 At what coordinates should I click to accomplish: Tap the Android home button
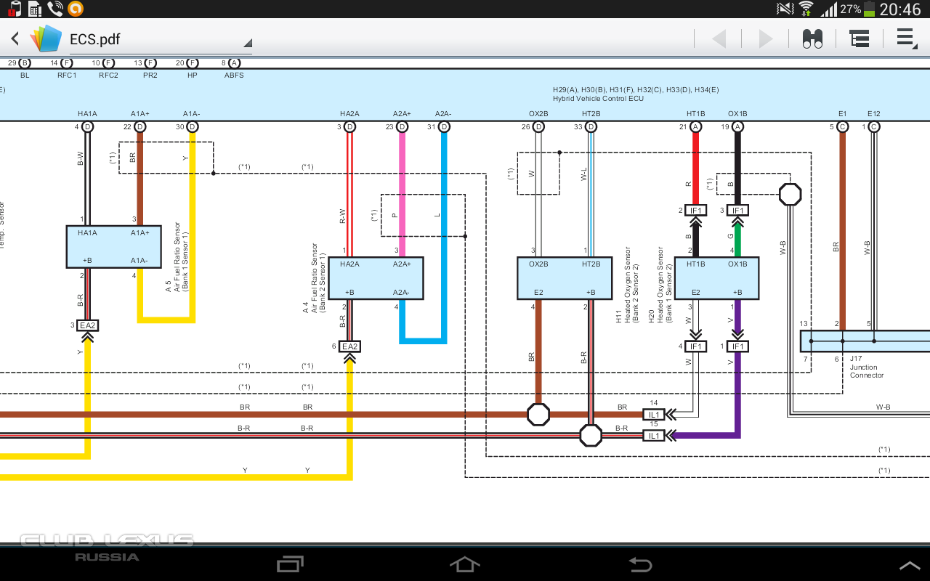coord(464,564)
